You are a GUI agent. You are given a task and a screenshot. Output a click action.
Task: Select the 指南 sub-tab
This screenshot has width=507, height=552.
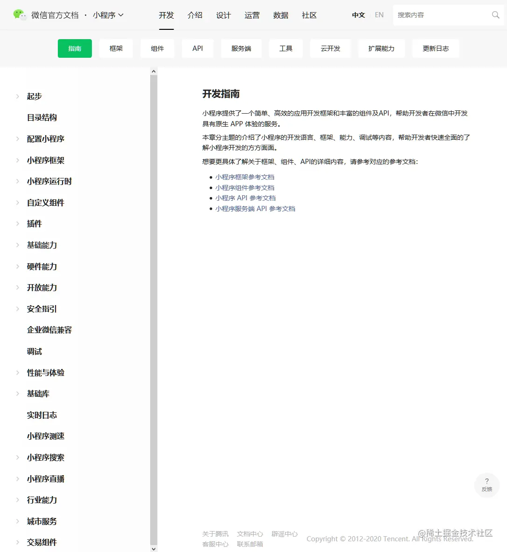(x=75, y=48)
